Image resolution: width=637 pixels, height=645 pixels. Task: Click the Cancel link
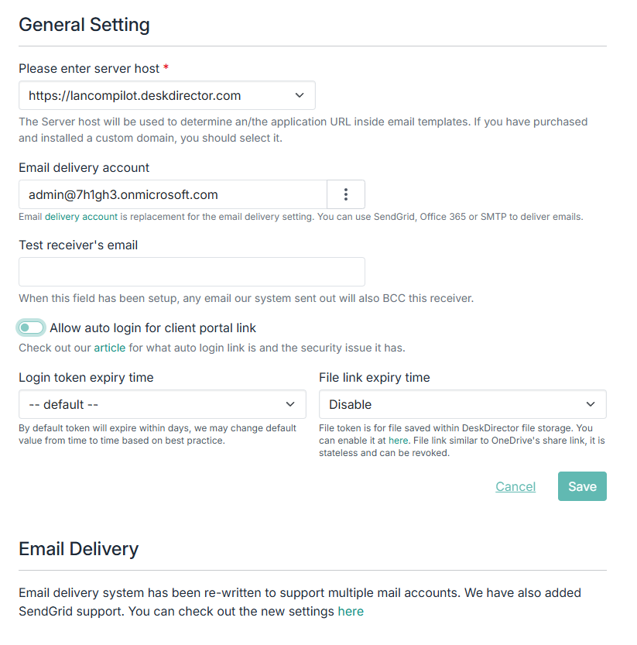tap(515, 486)
